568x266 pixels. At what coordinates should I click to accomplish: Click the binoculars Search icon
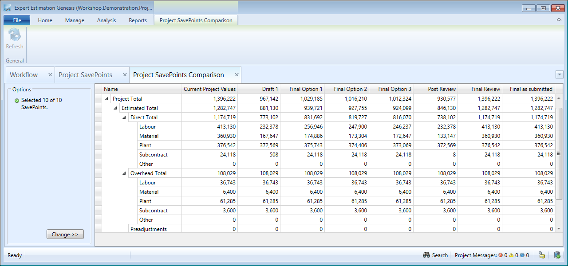coord(426,255)
